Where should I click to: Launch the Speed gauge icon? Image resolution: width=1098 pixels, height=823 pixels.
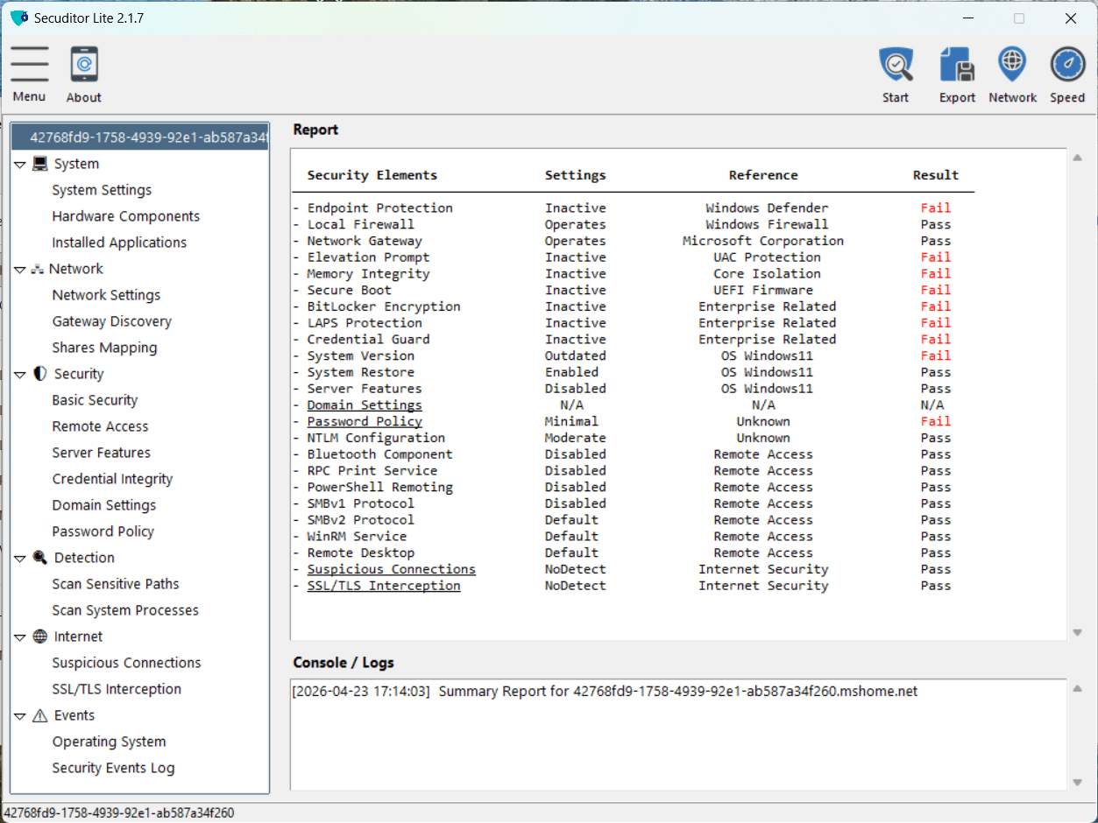pyautogui.click(x=1067, y=65)
